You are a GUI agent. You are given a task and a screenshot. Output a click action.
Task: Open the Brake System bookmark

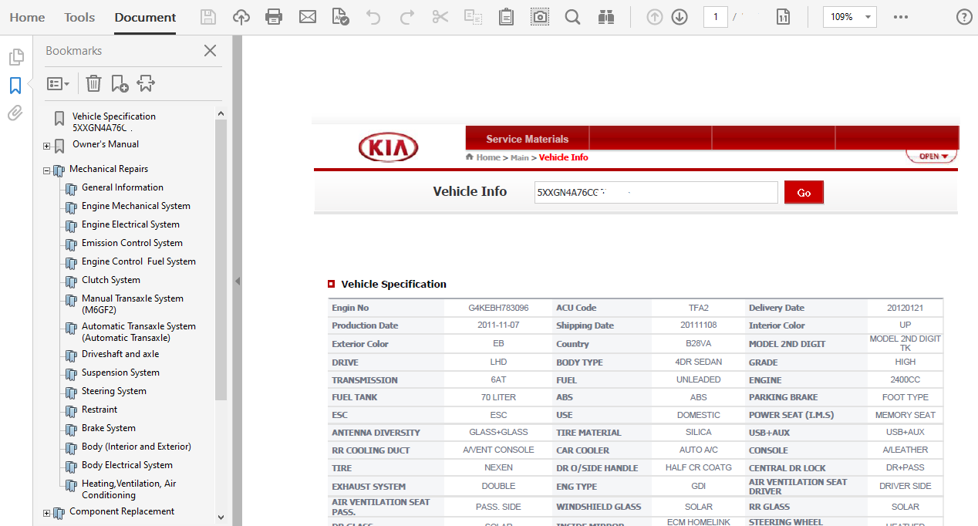point(108,428)
